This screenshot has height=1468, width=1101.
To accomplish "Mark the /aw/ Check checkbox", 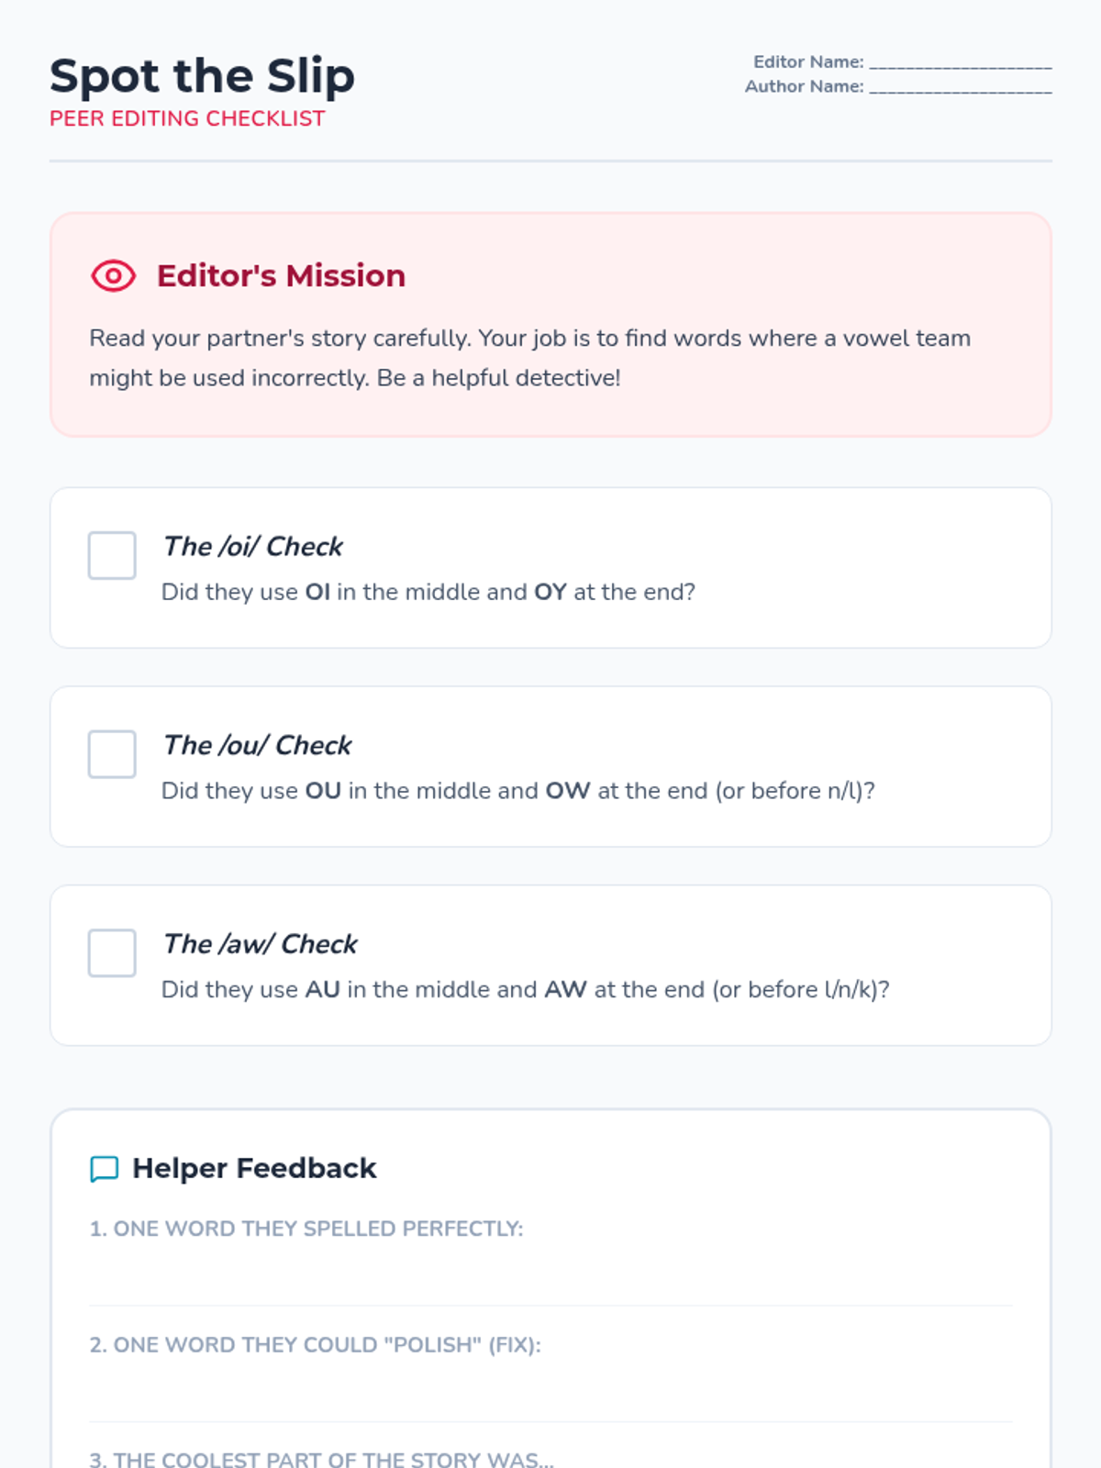I will point(112,952).
